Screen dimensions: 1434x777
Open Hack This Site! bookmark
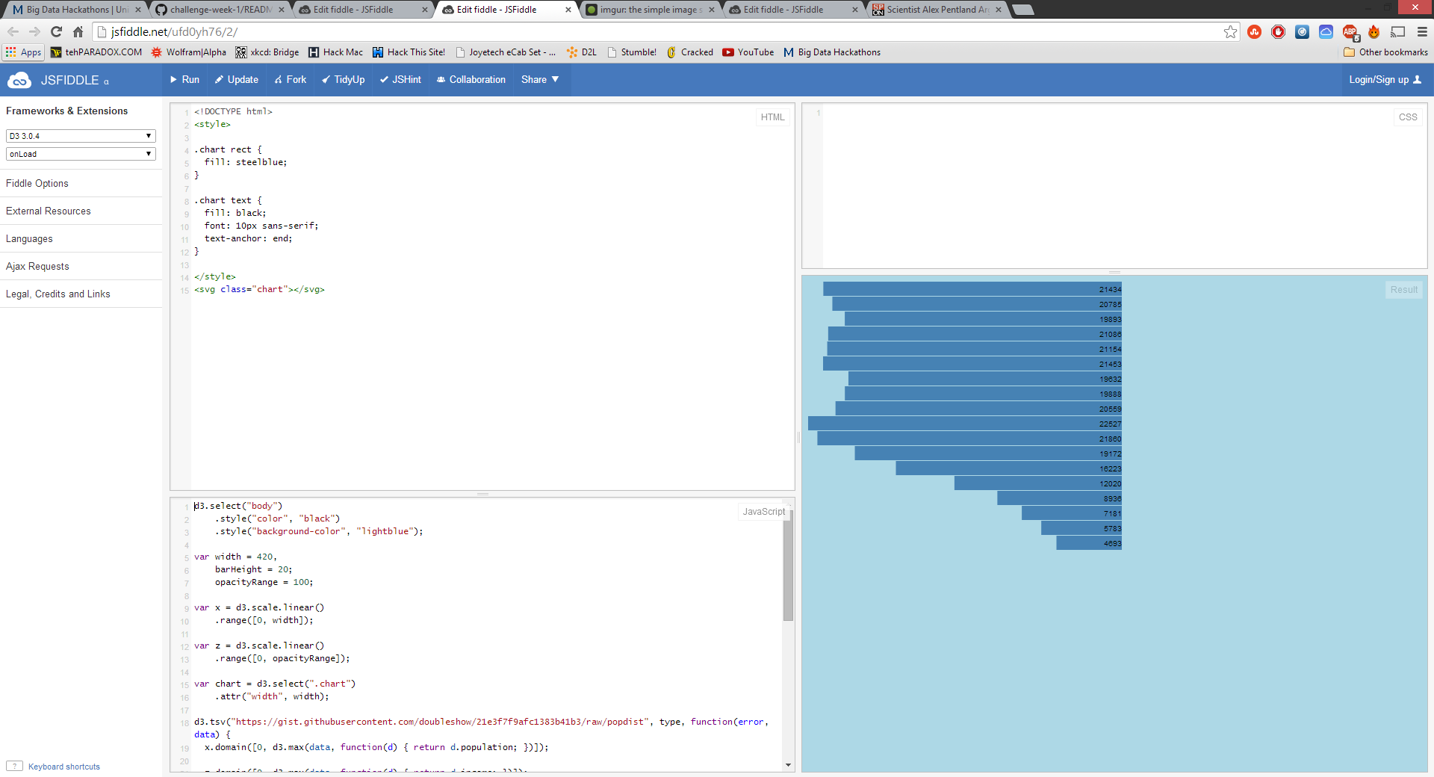click(x=409, y=52)
